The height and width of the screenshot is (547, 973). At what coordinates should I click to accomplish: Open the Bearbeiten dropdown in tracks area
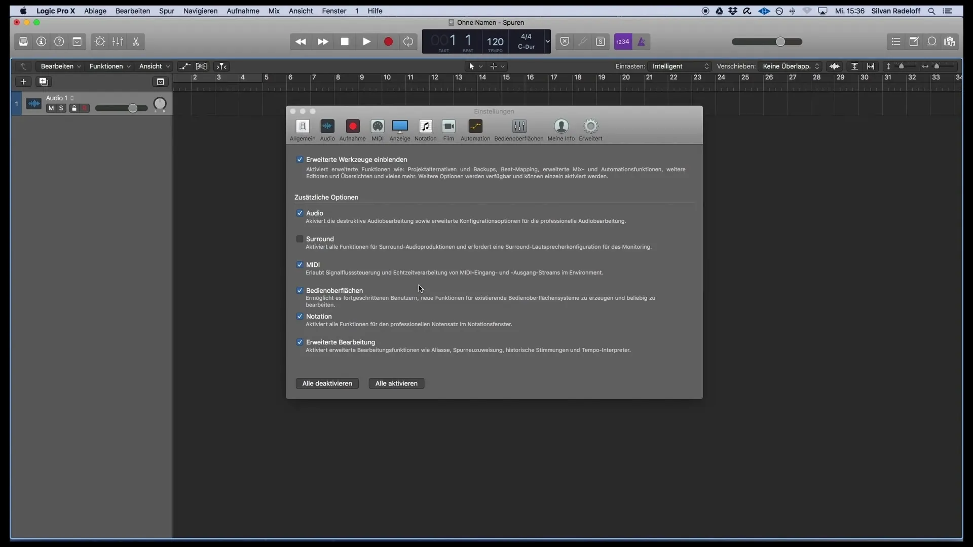tap(61, 66)
